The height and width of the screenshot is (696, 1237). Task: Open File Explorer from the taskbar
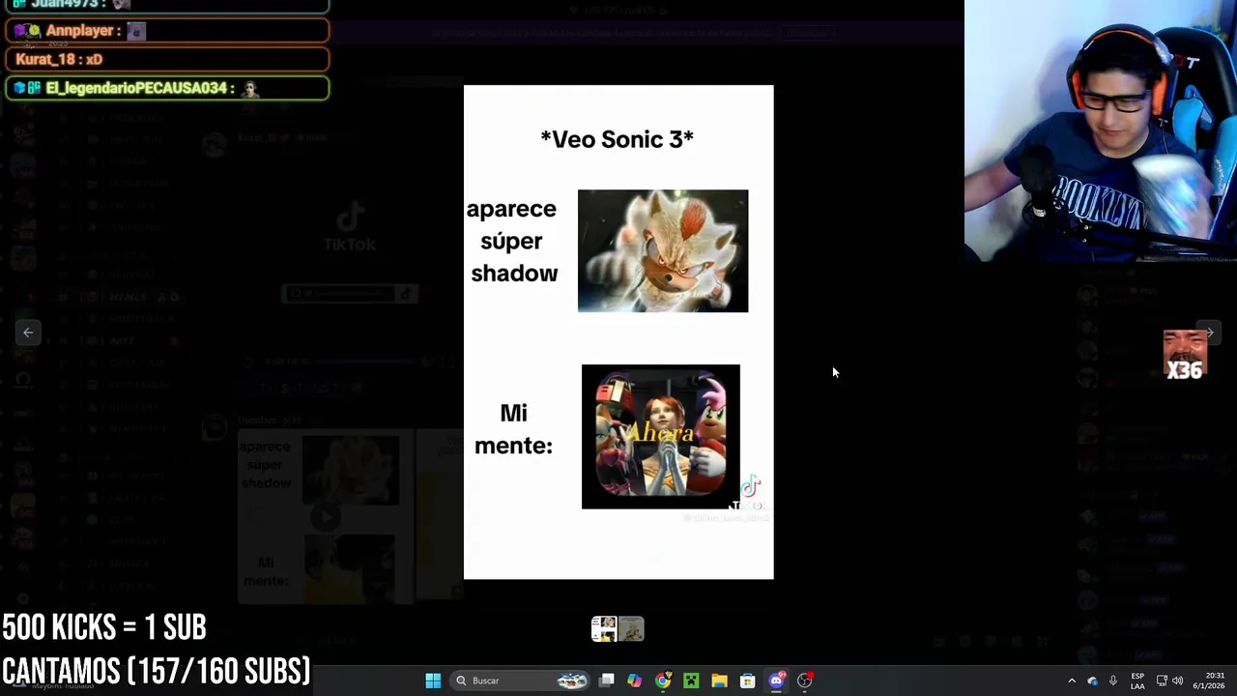point(719,681)
